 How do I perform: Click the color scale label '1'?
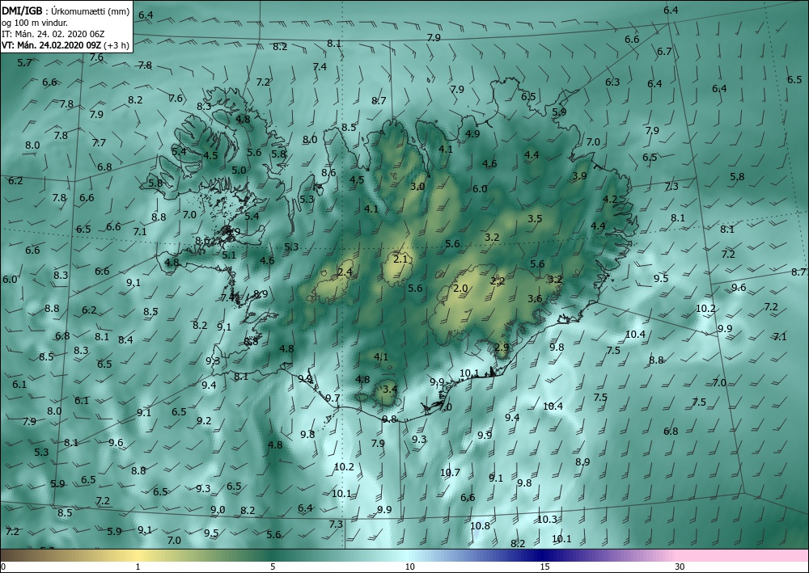click(138, 567)
